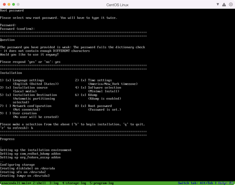Select the anaconda 1:main tab

click(15, 183)
